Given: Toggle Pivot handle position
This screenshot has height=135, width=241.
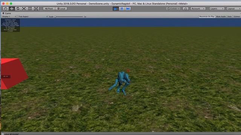Looking at the screenshot, I should pyautogui.click(x=49, y=9).
